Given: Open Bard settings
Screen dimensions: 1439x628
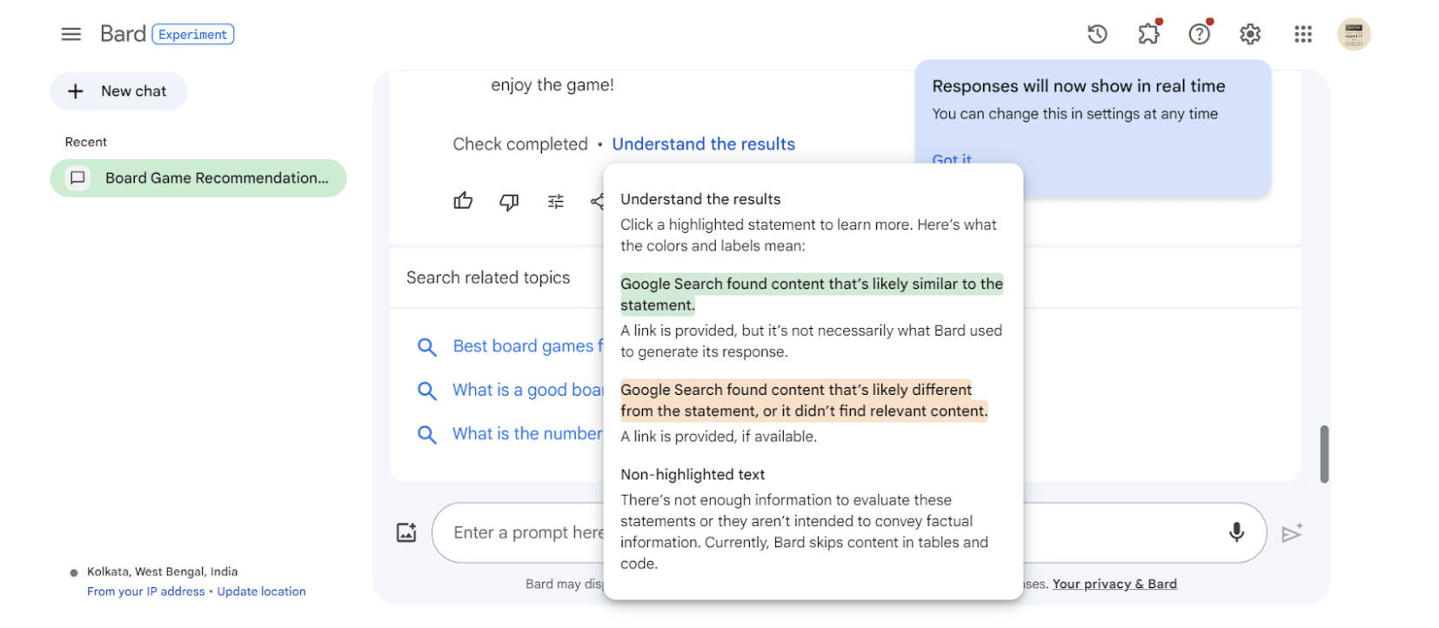Looking at the screenshot, I should (x=1249, y=33).
